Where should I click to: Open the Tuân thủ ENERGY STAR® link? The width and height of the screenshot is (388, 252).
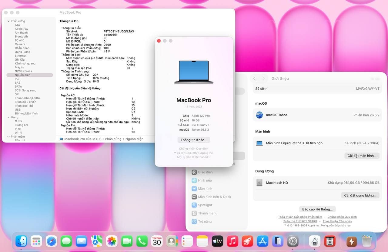point(300,221)
